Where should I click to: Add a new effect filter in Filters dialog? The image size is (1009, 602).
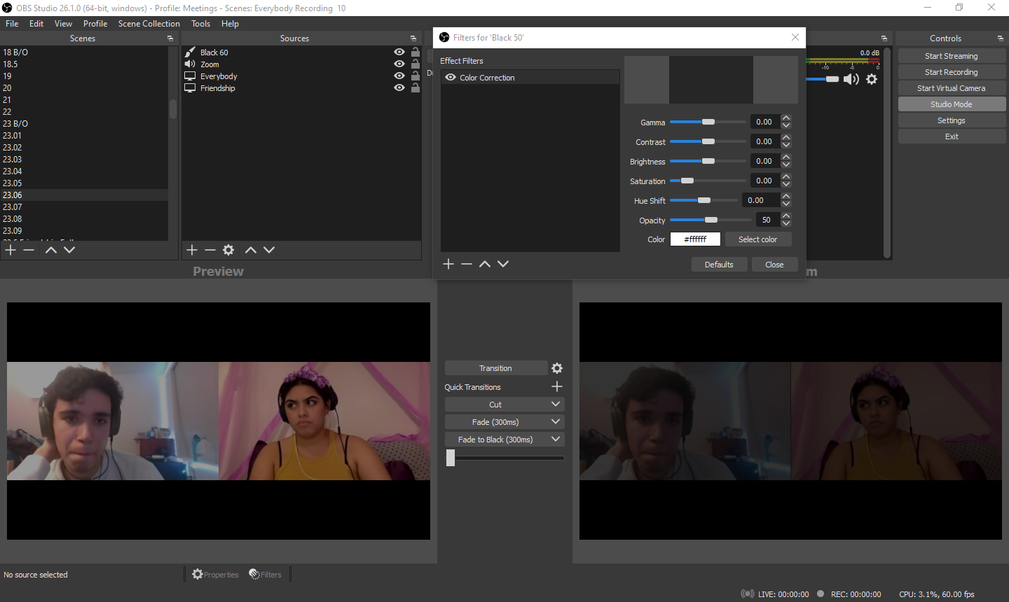pyautogui.click(x=448, y=264)
